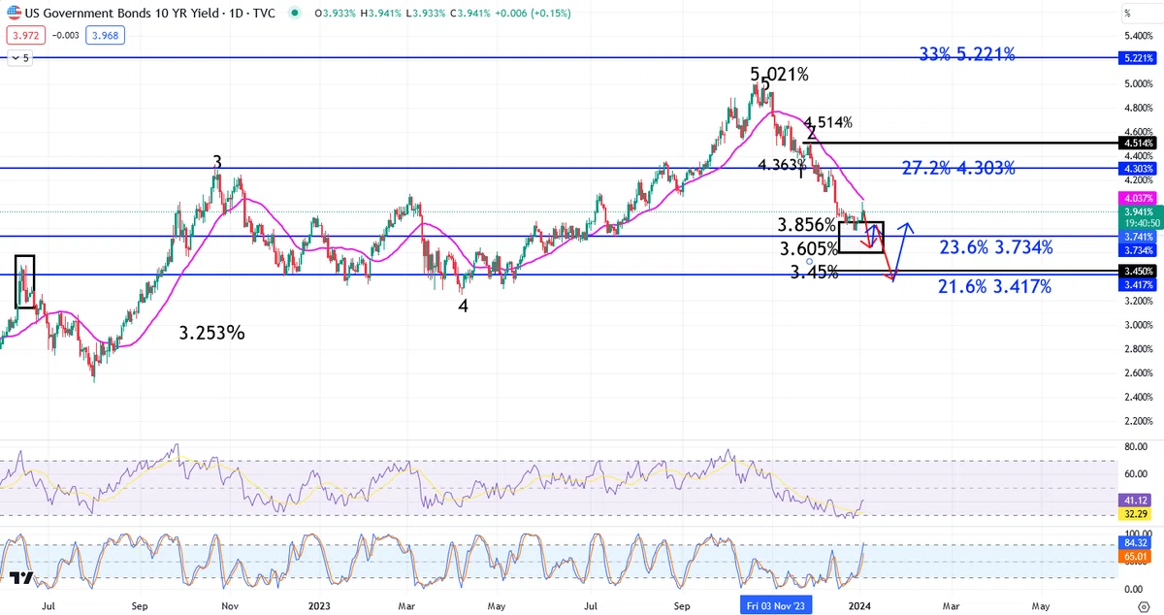Select the blue 4.303% price scale label

pos(1140,168)
